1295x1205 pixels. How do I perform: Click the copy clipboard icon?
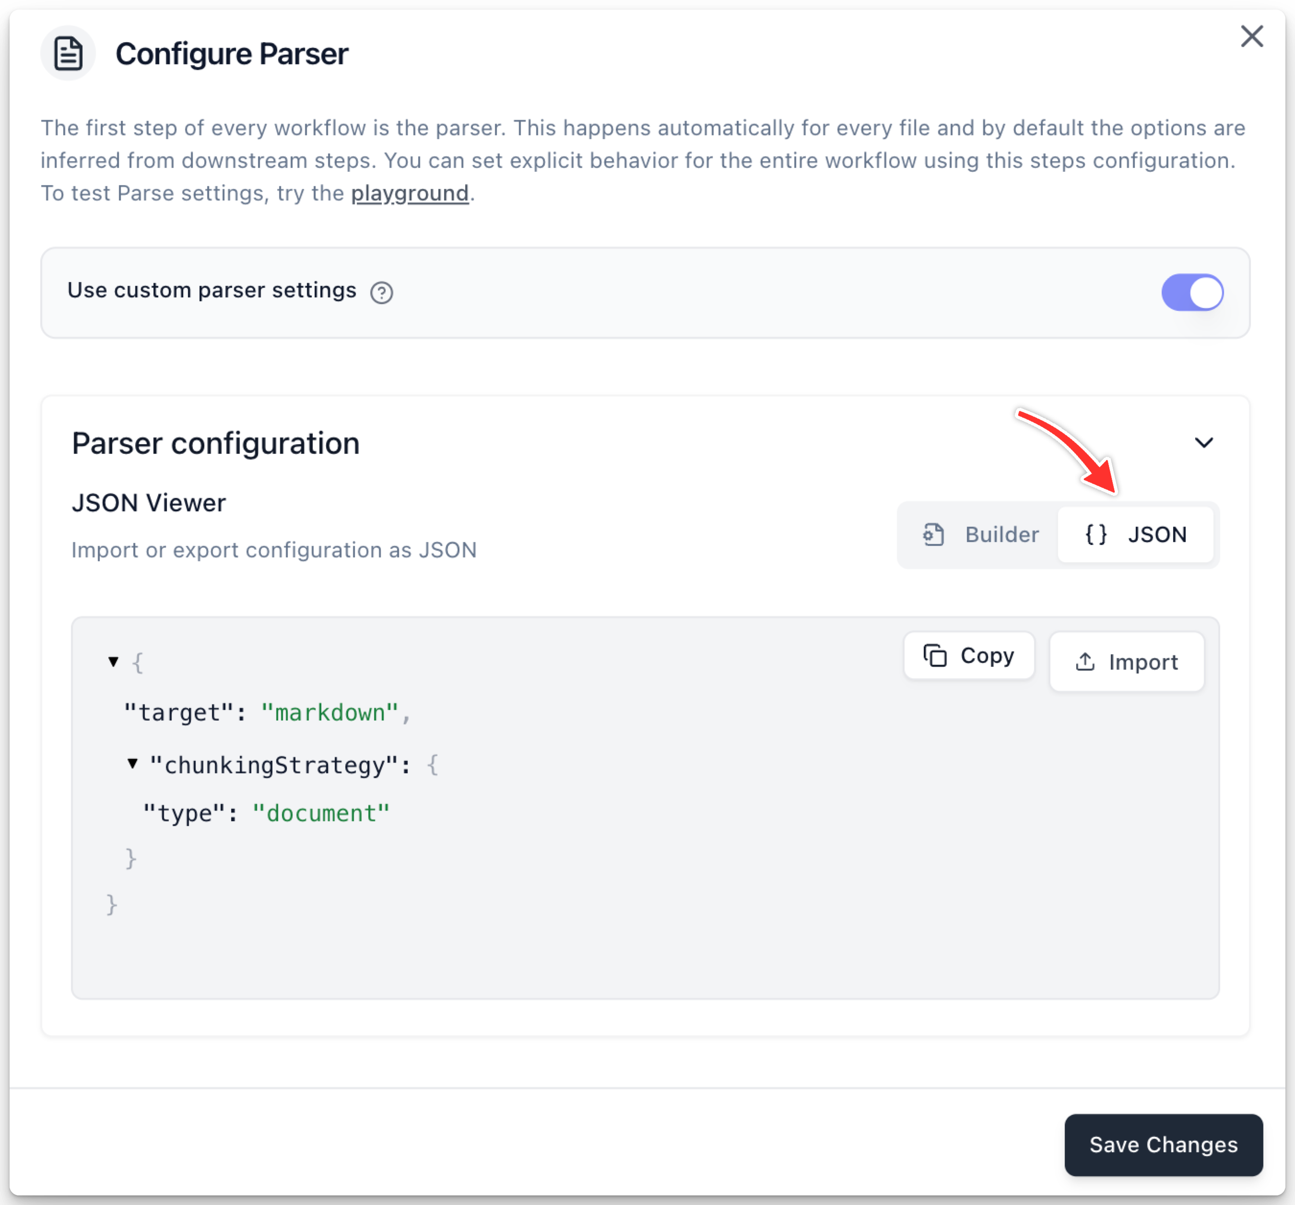(935, 655)
